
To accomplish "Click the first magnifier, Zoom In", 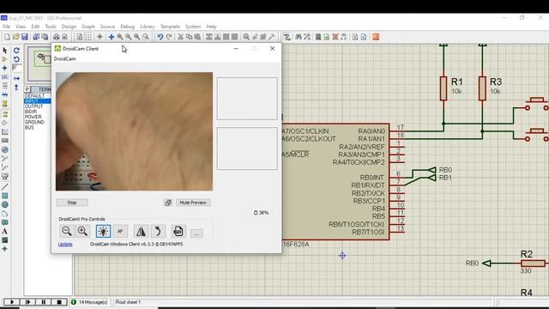I will [x=120, y=37].
